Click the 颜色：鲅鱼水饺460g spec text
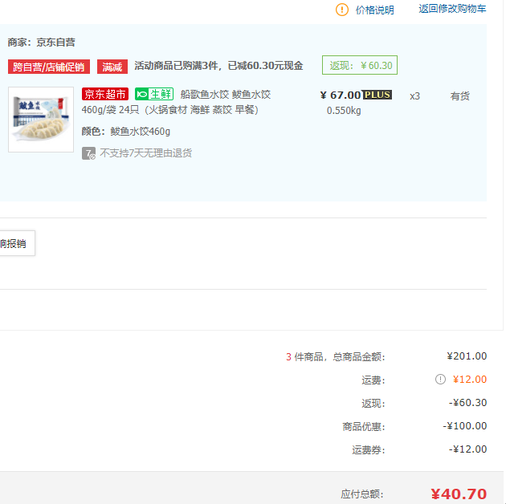This screenshot has height=504, width=506. [x=126, y=132]
